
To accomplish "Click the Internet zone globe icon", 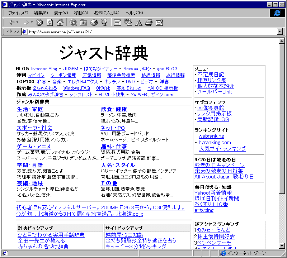I will [x=223, y=253].
